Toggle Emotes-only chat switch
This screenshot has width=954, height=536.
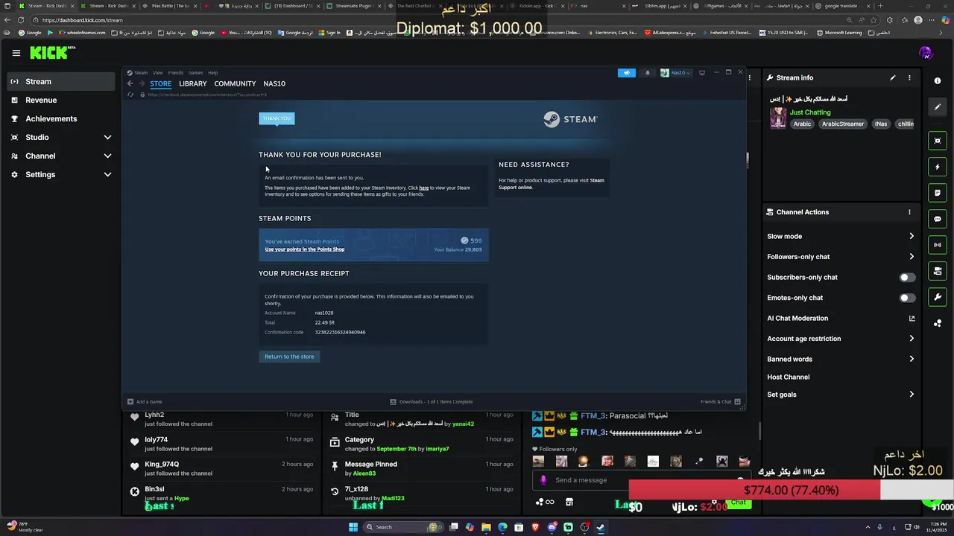click(x=907, y=298)
